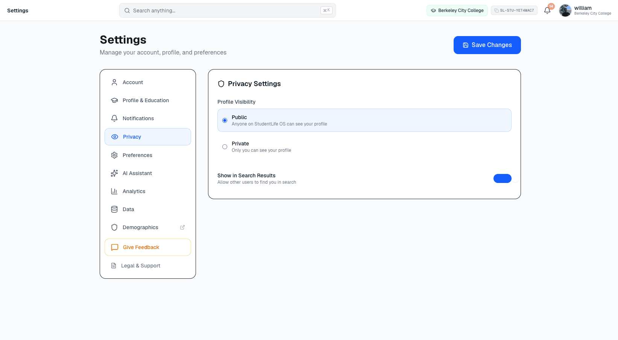Open the Account settings section
The width and height of the screenshot is (618, 340).
(x=148, y=82)
